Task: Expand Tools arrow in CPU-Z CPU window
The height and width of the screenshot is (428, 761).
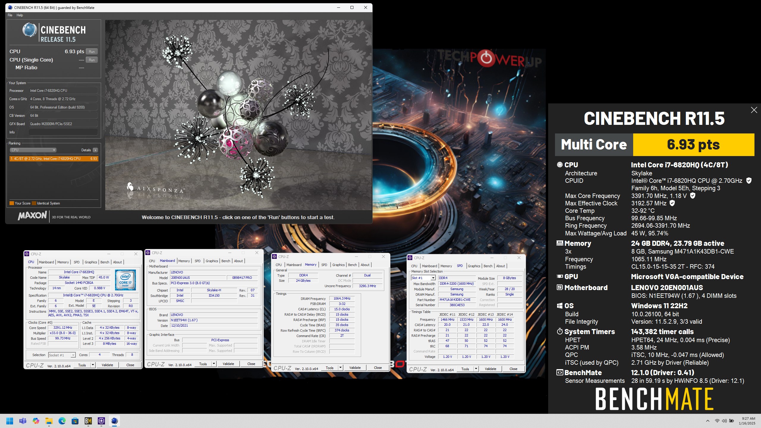Action: (x=93, y=365)
